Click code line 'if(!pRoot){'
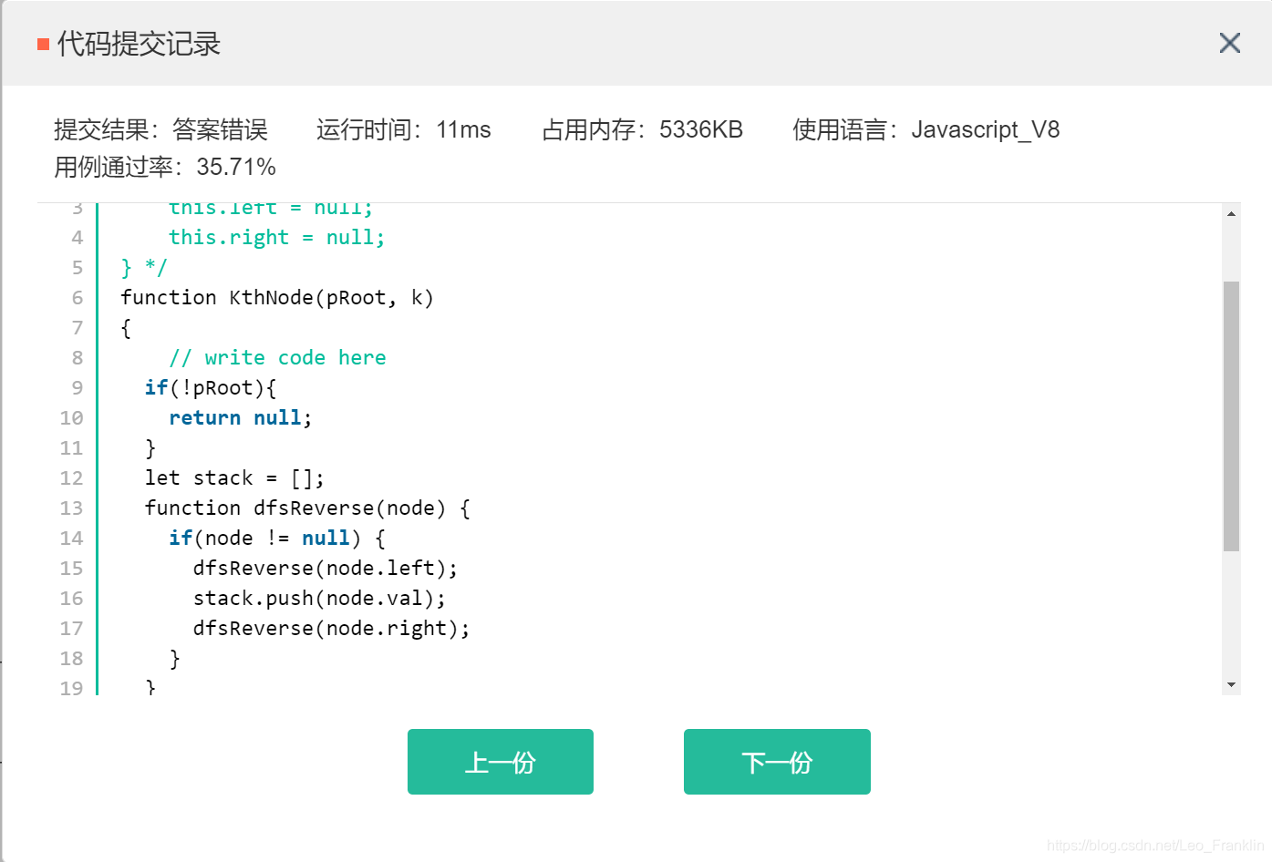This screenshot has height=862, width=1272. point(211,388)
